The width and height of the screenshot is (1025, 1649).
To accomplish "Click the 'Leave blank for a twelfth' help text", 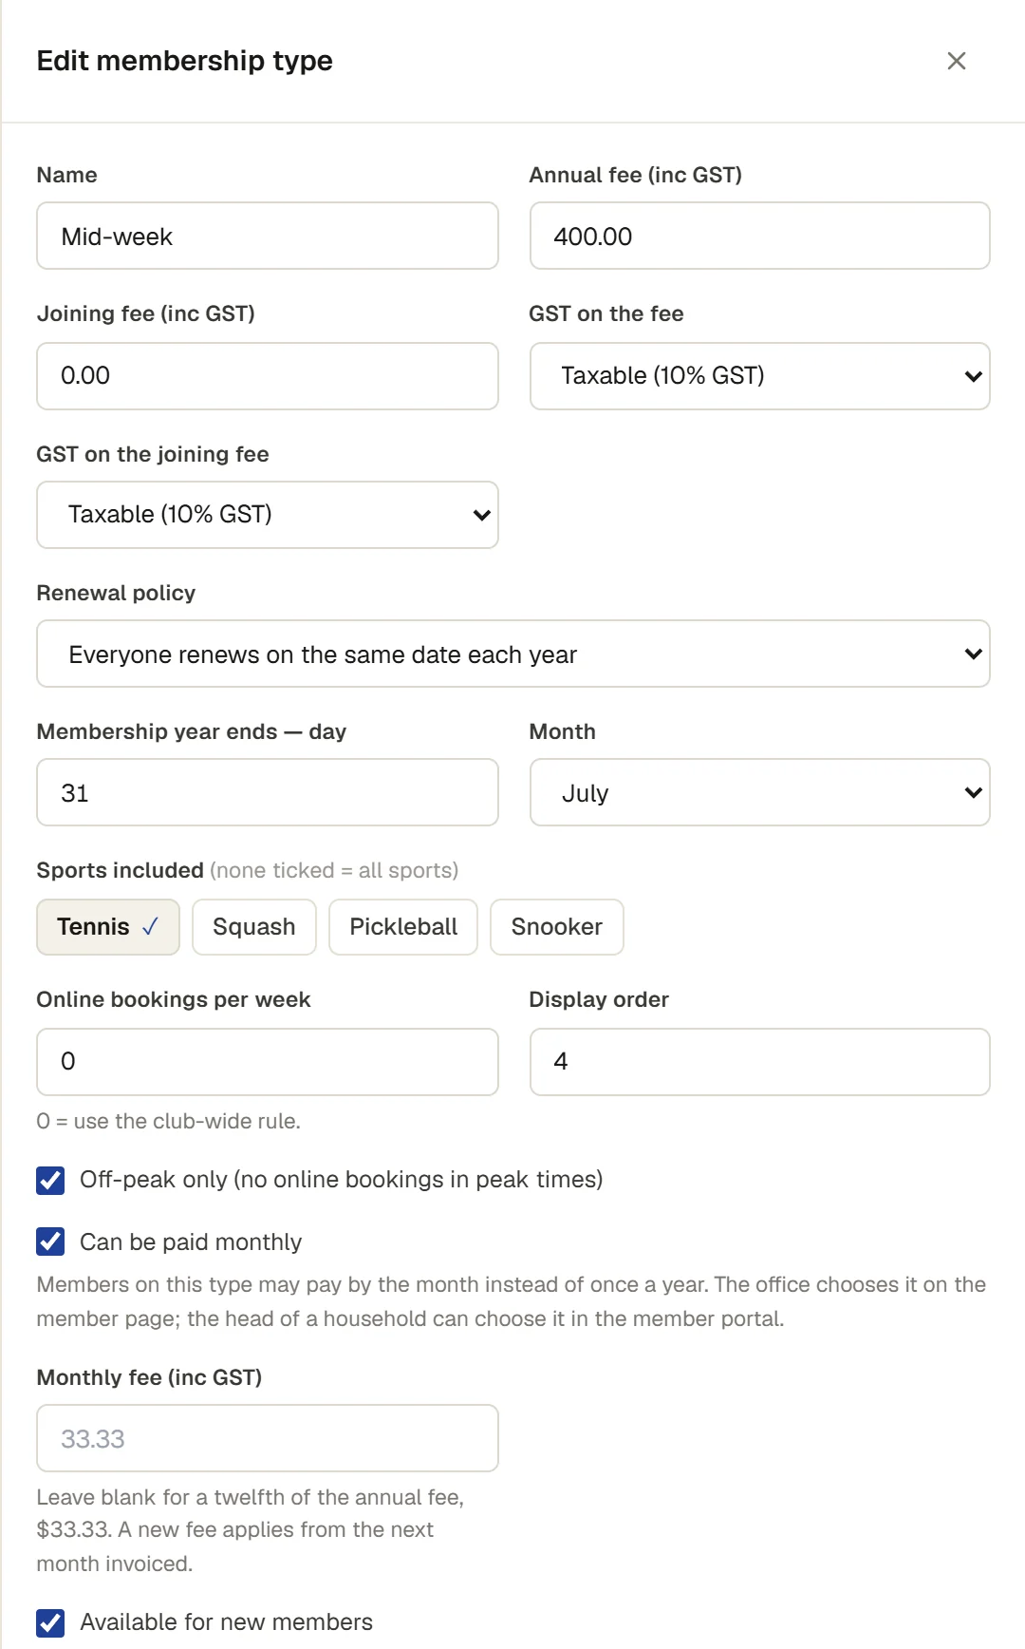I will pyautogui.click(x=251, y=1529).
